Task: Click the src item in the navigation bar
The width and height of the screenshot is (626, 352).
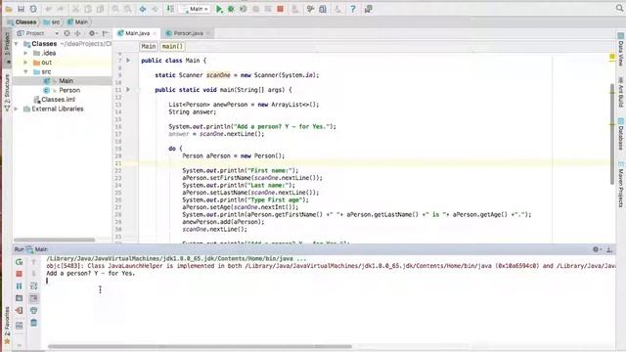Action: point(52,22)
